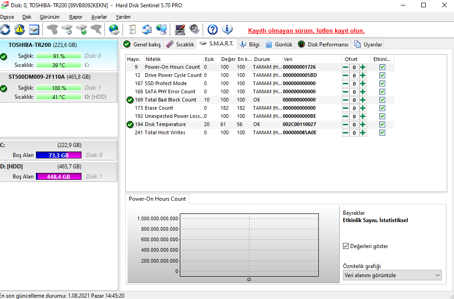Switch to the Günlük tab
Viewport: 454px width, 299px height.
[279, 45]
